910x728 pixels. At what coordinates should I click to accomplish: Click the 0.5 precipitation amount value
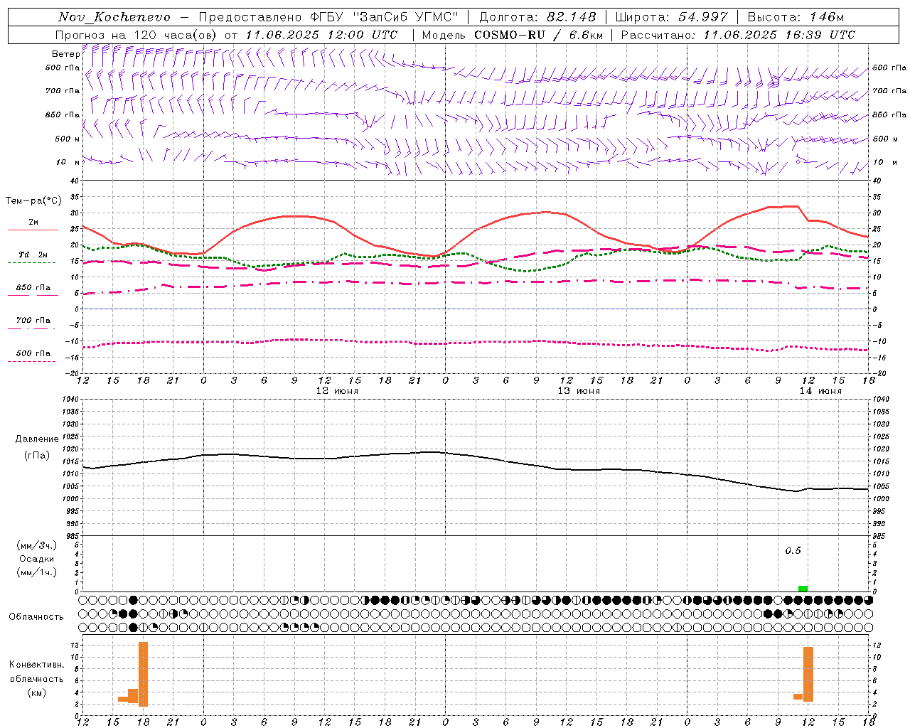[793, 551]
